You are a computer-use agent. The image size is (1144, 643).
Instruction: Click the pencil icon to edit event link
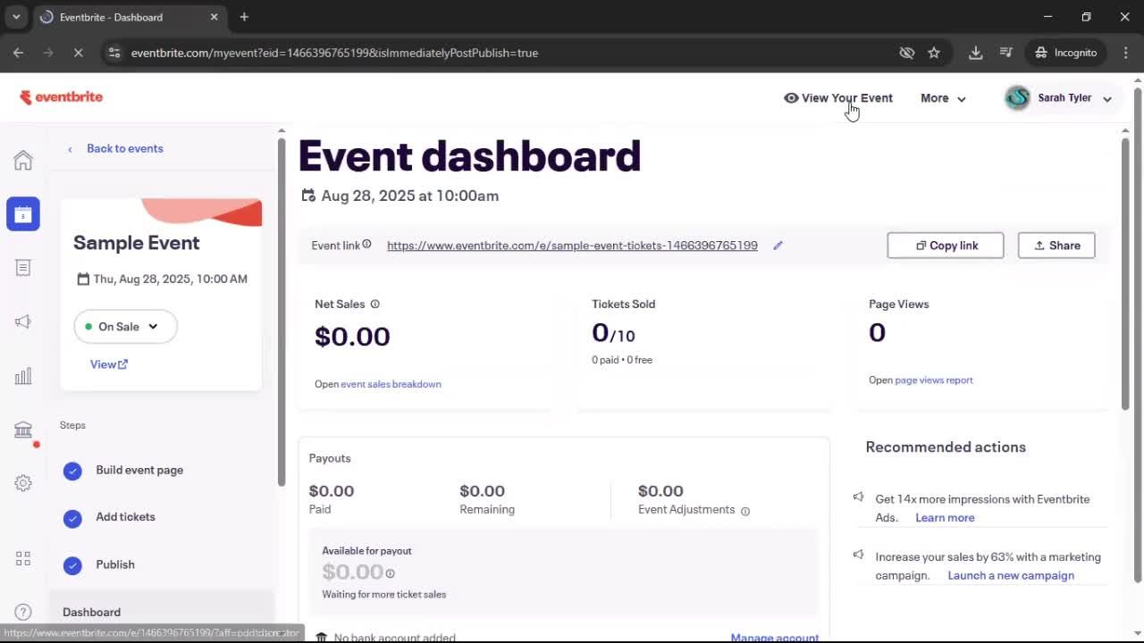778,246
